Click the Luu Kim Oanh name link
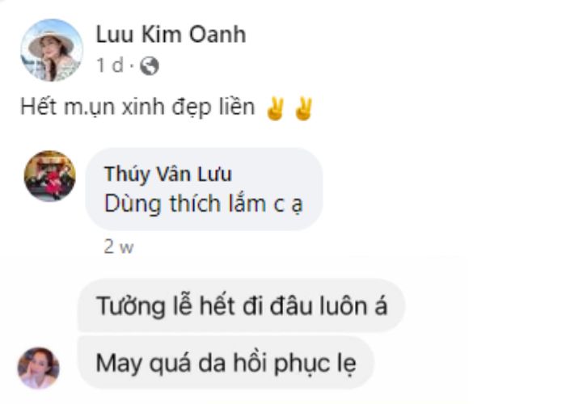 click(x=171, y=35)
